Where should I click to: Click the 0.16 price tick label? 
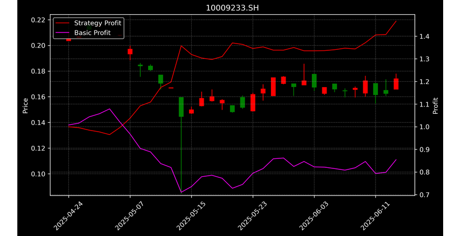pyautogui.click(x=38, y=97)
